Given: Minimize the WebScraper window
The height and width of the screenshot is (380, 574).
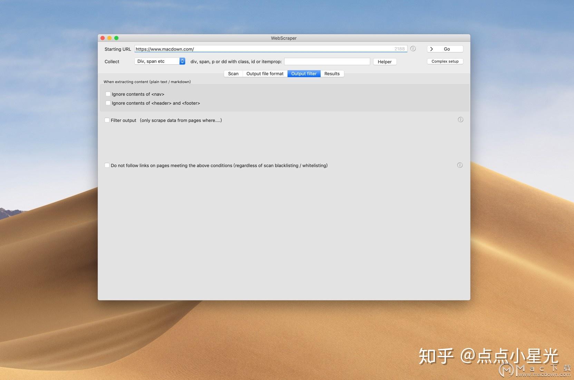Looking at the screenshot, I should tap(109, 38).
